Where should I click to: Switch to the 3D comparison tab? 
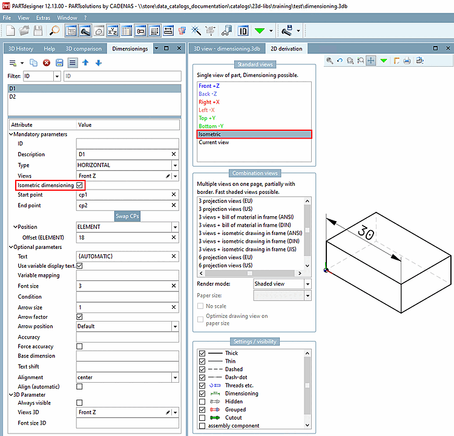click(x=84, y=48)
